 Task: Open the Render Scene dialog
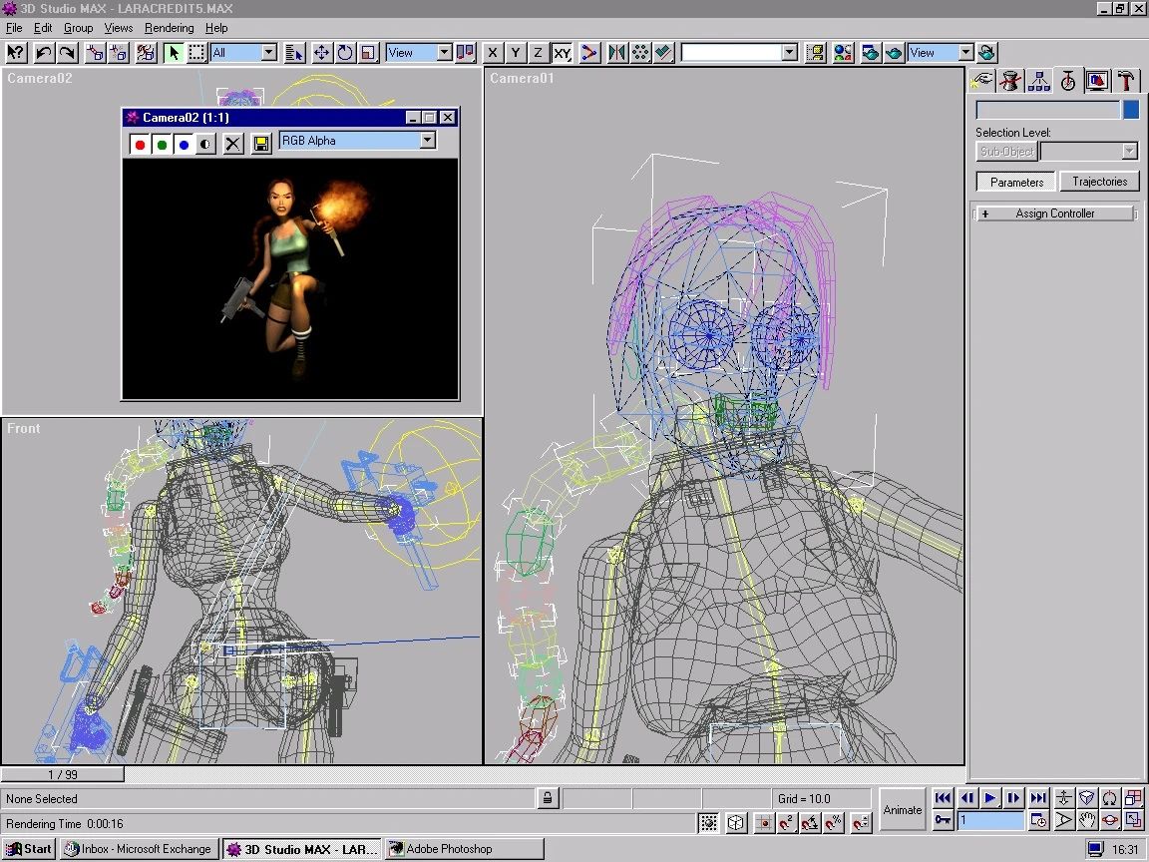(871, 53)
